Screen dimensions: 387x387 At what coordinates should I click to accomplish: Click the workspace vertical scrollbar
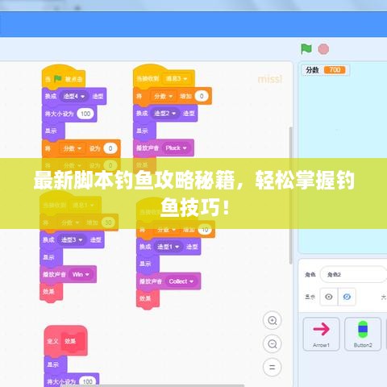pyautogui.click(x=290, y=195)
